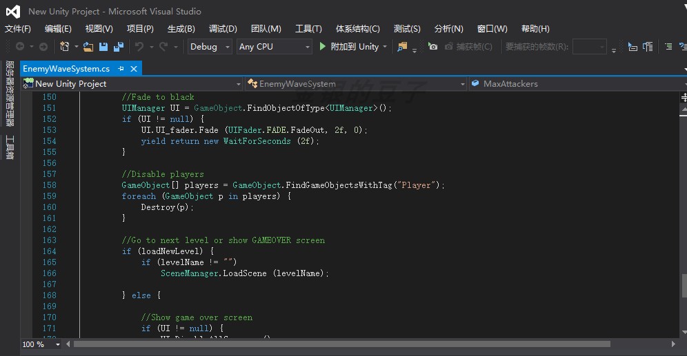Click the Save All icon
The image size is (687, 356).
pyautogui.click(x=118, y=47)
